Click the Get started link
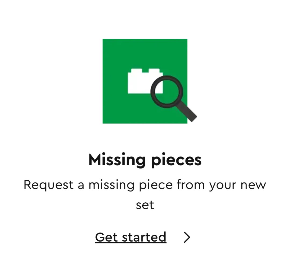This screenshot has height=270, width=290. (x=131, y=237)
